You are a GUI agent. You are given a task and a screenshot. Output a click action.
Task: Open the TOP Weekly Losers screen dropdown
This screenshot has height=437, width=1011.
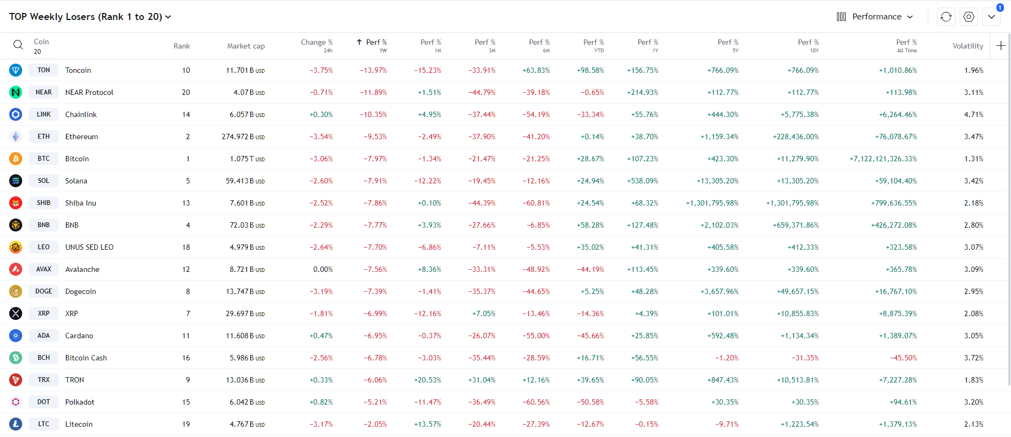point(90,17)
